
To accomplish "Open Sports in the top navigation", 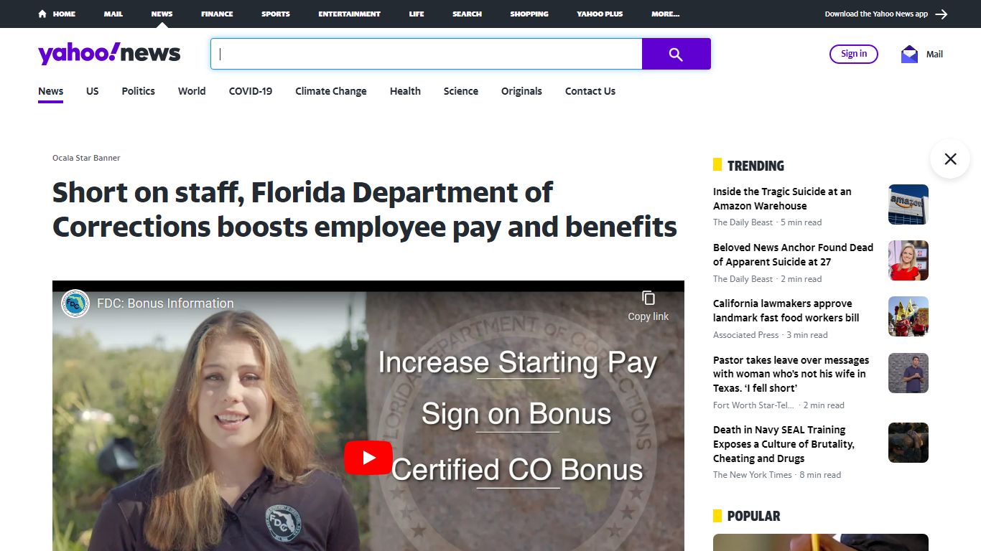I will (x=276, y=14).
